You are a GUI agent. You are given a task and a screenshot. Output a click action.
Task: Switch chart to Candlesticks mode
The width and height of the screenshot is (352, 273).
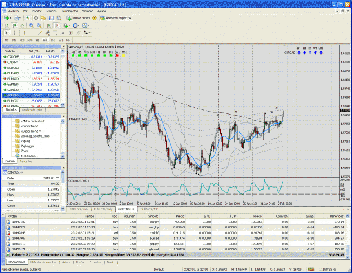coord(15,25)
